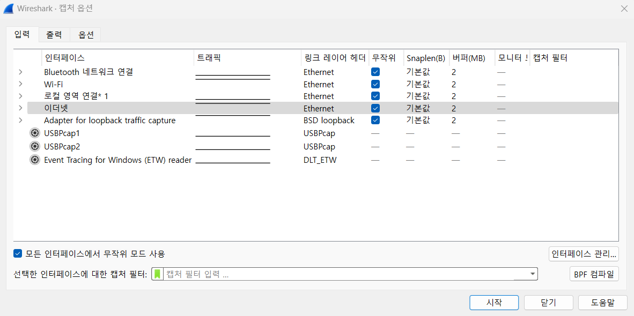The image size is (634, 316).
Task: Click the Snaplen(B) column header
Action: coord(426,58)
